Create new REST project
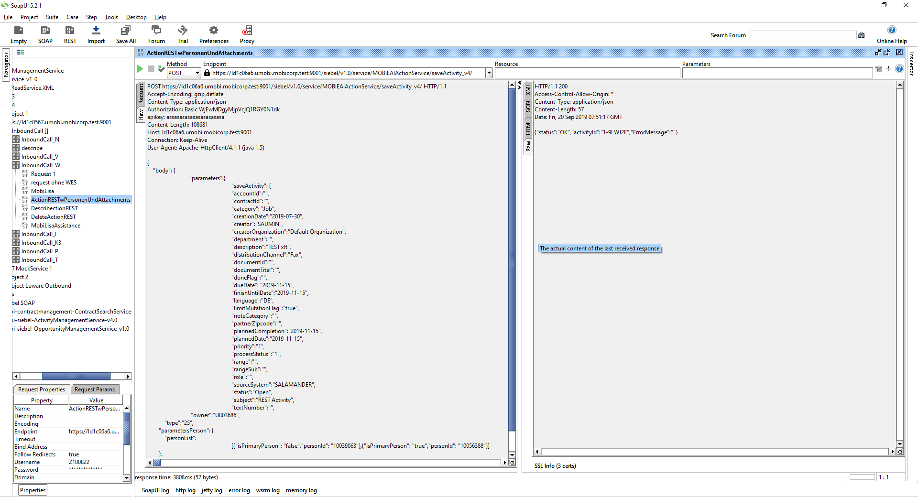The width and height of the screenshot is (918, 497). (70, 35)
